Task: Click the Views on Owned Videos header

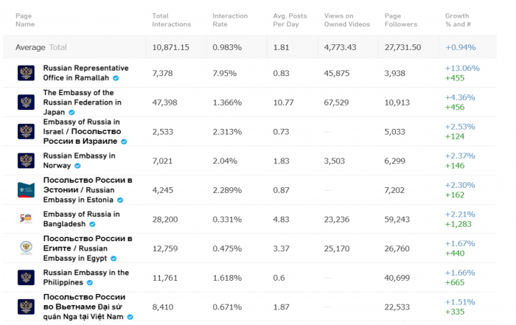Action: click(347, 20)
